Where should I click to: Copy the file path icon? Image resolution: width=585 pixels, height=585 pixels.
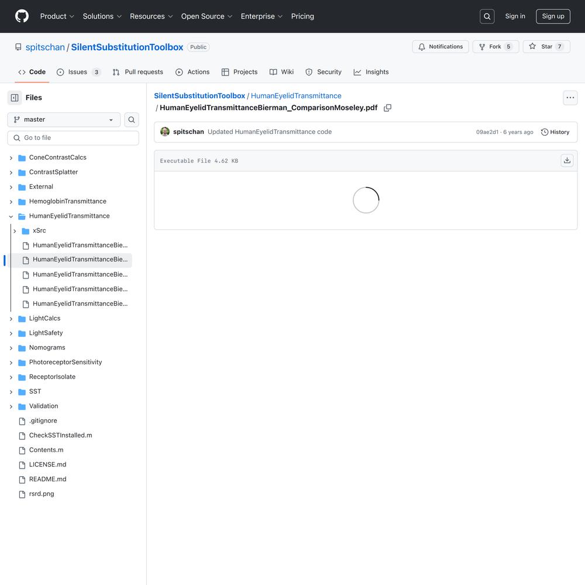pyautogui.click(x=388, y=108)
